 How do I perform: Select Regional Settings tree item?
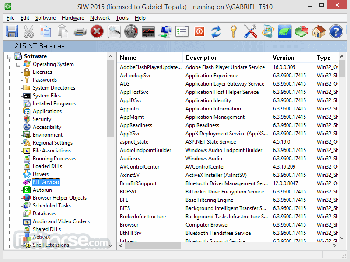(52, 143)
